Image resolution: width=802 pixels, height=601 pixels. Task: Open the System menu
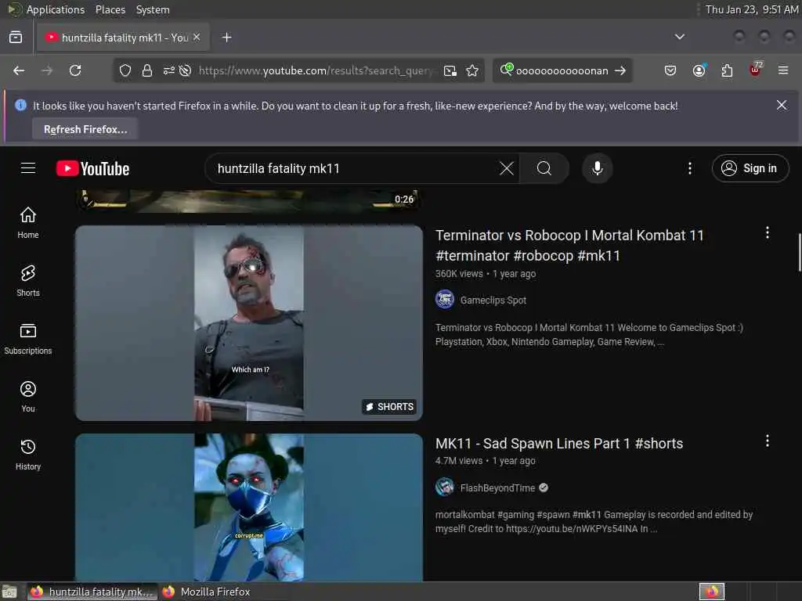click(x=153, y=9)
